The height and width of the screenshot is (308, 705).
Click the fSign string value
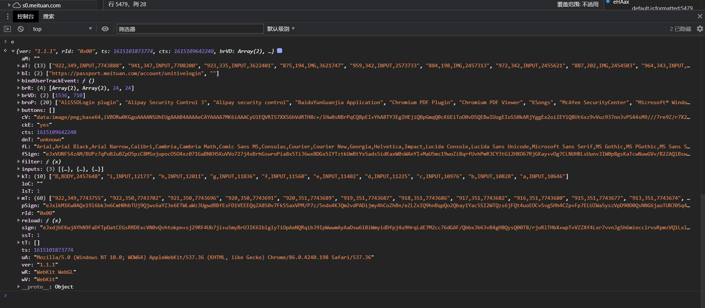click(x=366, y=154)
